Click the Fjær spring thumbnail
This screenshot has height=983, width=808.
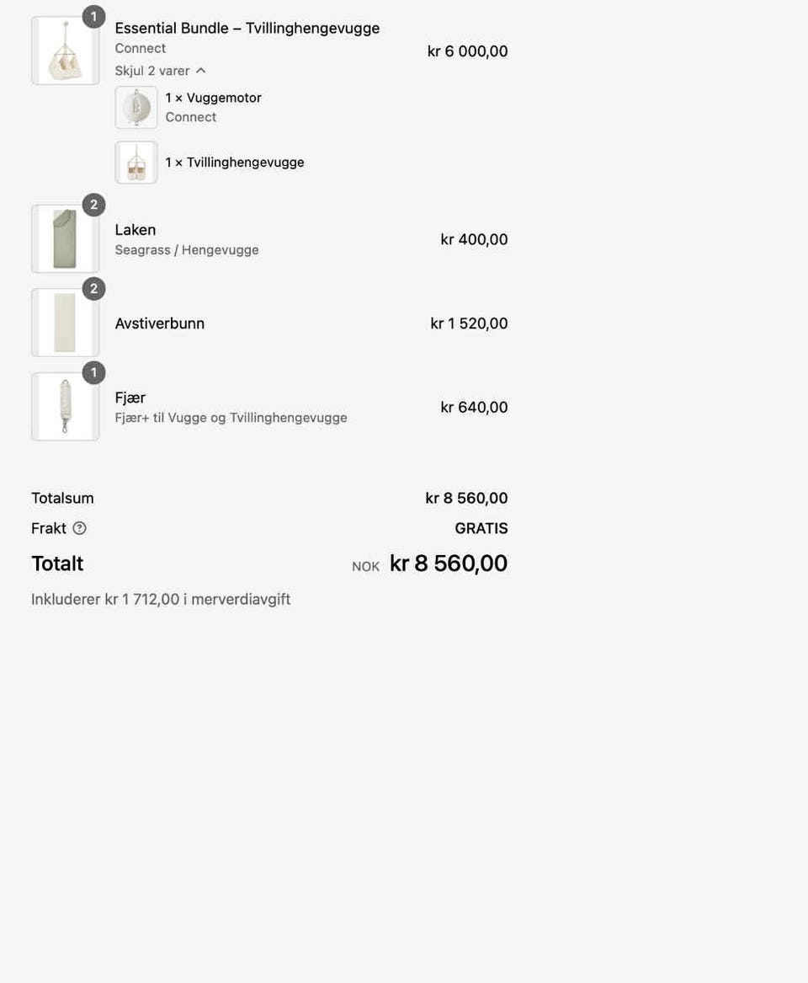pos(65,407)
